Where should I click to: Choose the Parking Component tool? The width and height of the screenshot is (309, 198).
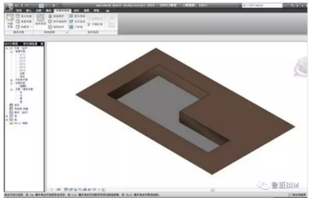pyautogui.click(x=57, y=21)
